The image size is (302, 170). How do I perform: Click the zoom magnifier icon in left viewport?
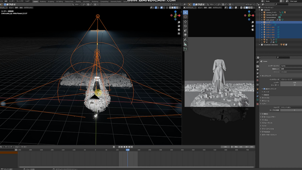click(179, 23)
